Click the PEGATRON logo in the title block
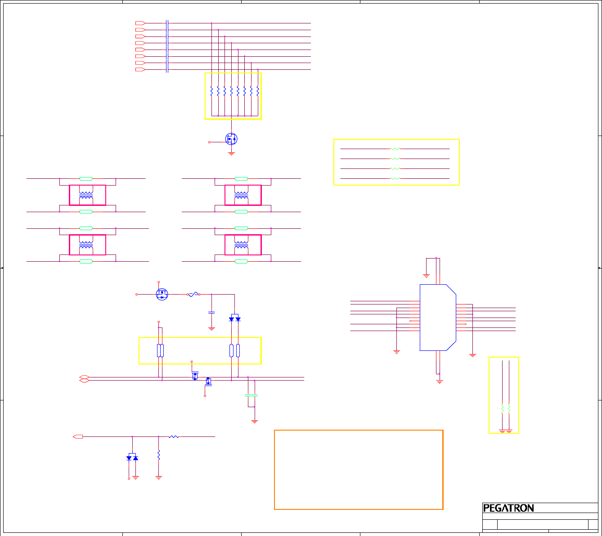 (508, 508)
